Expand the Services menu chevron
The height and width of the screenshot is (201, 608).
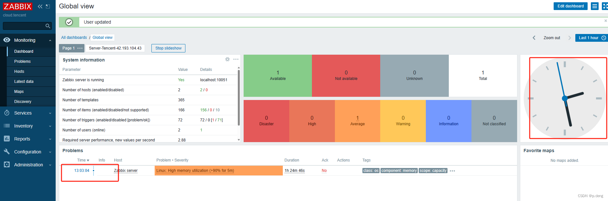pos(50,113)
